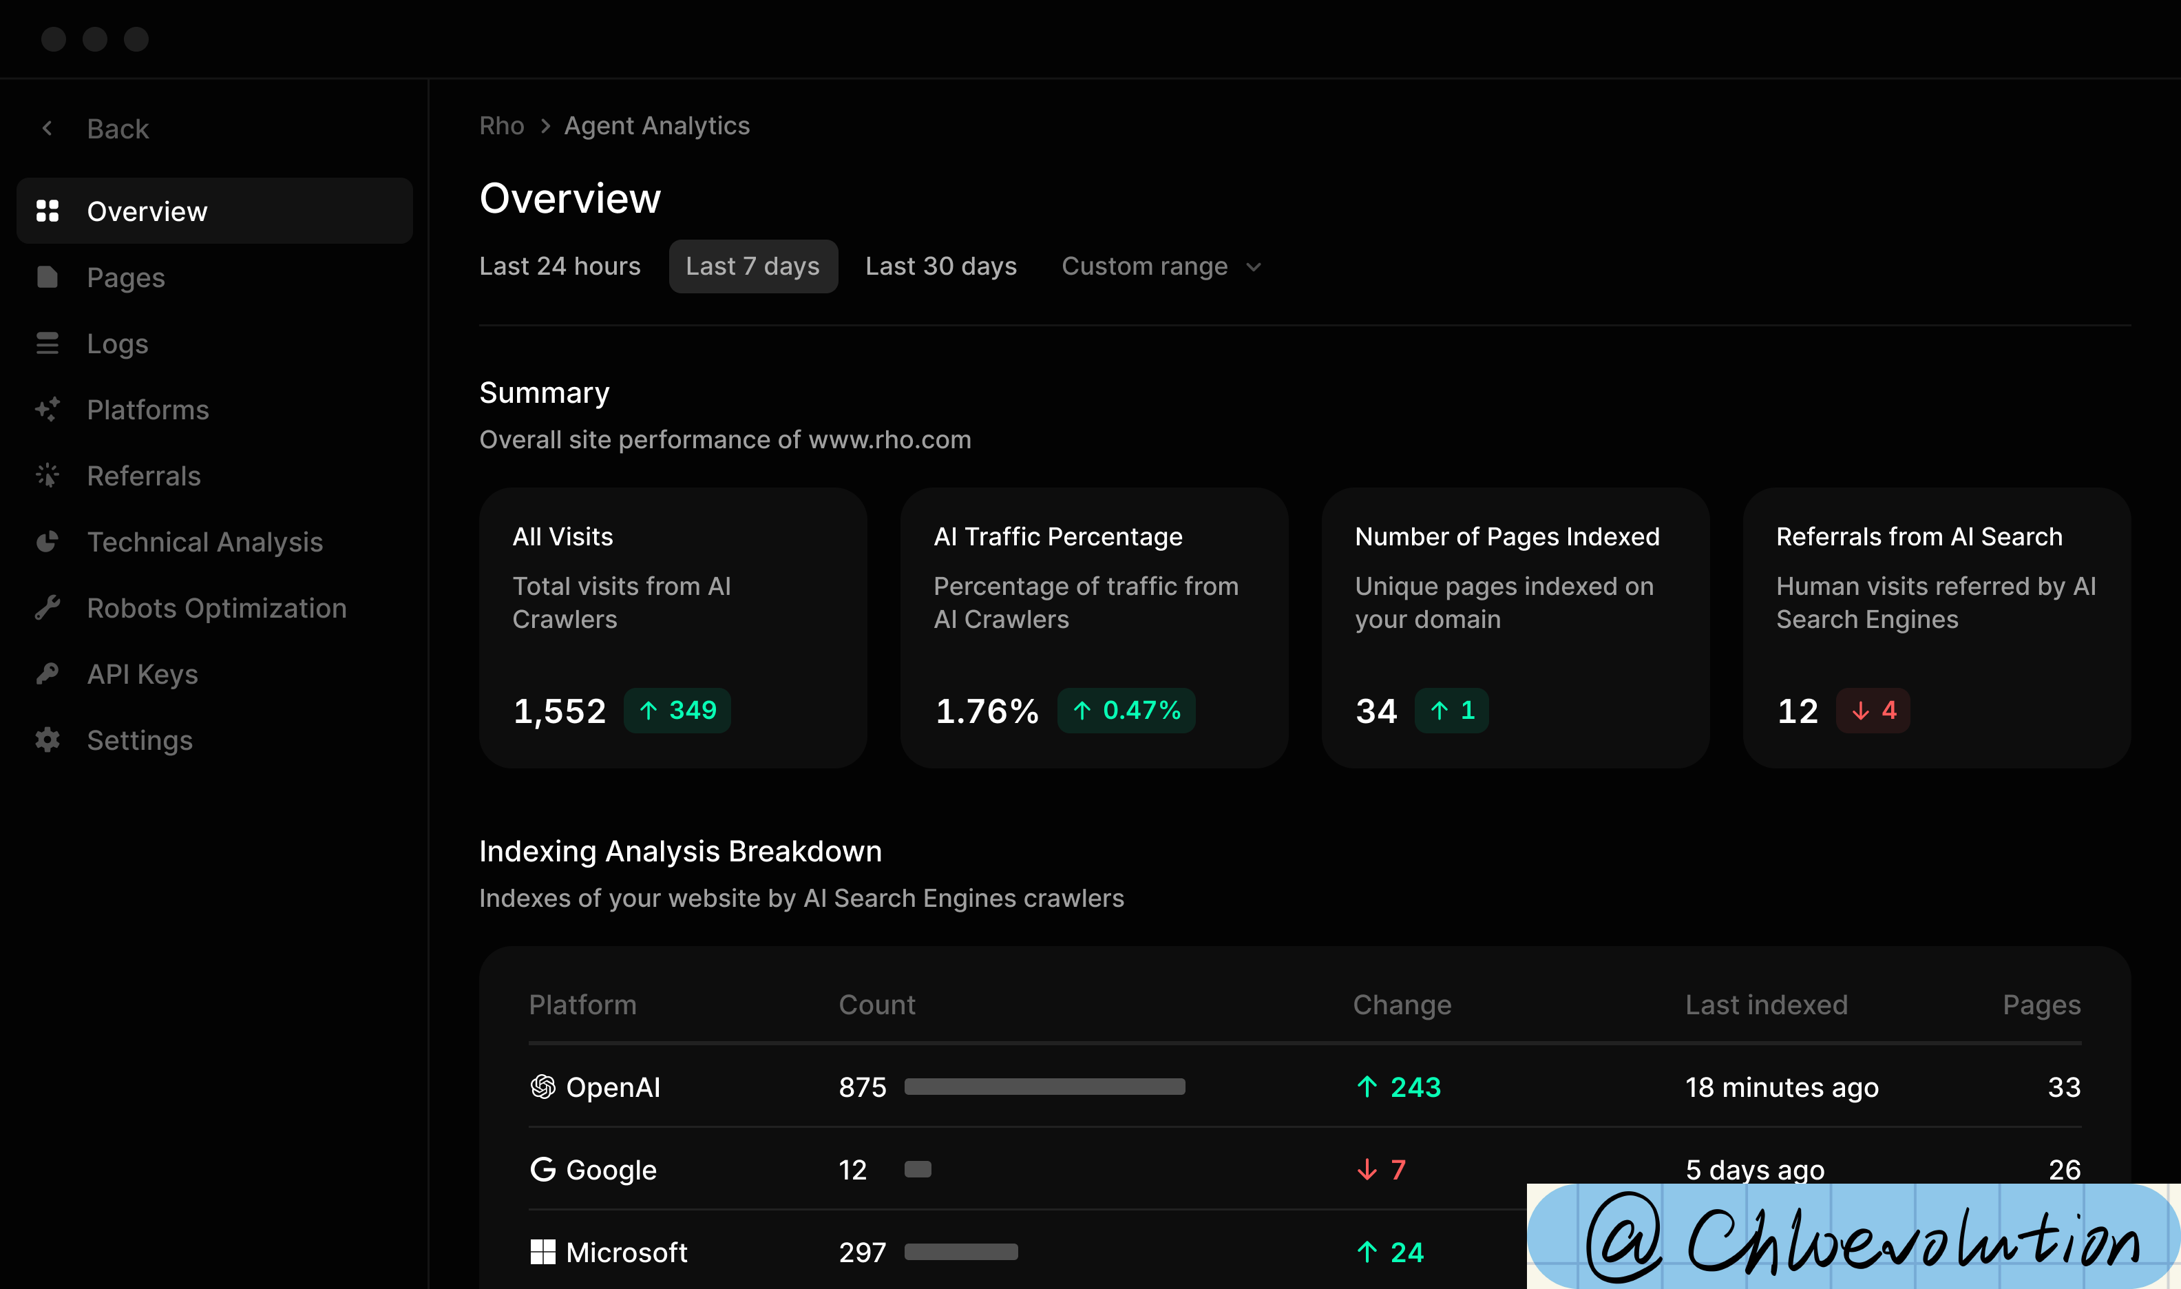
Task: Click the Robots Optimization wrench icon
Action: (x=47, y=607)
